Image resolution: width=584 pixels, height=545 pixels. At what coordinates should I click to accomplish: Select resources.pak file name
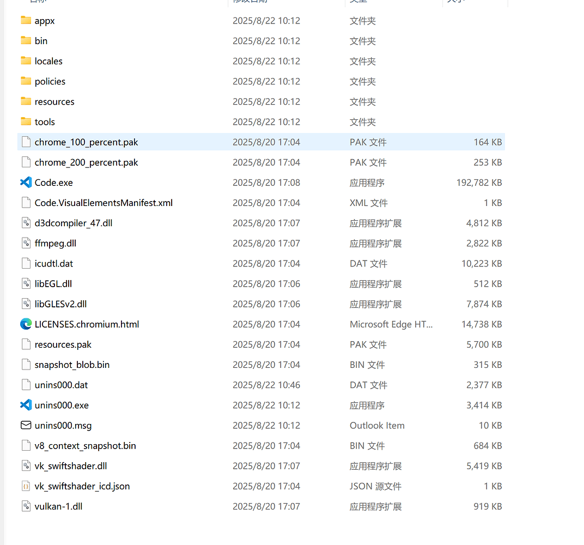coord(63,344)
